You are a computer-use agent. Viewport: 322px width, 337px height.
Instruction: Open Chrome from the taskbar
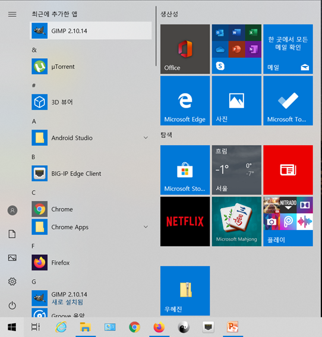pos(134,327)
